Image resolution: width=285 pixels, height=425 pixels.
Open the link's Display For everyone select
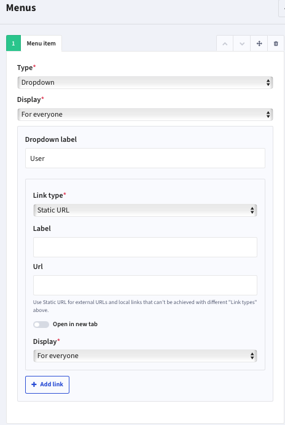(x=145, y=356)
